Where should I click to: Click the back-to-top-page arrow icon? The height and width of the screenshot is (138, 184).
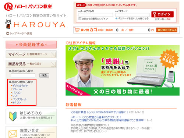(x=8, y=33)
